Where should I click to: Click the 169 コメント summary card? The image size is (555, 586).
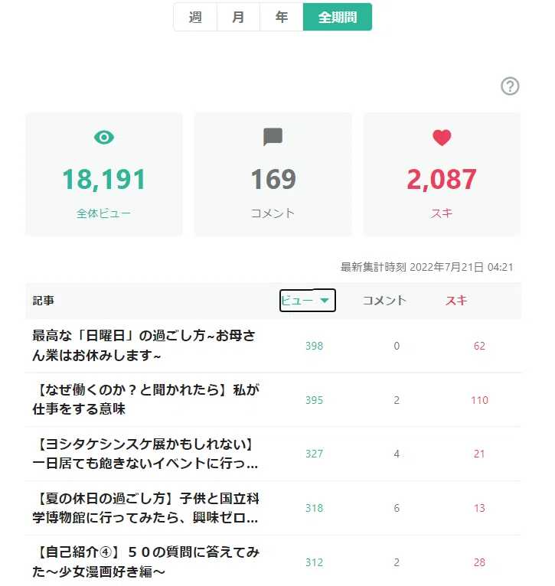click(x=273, y=174)
